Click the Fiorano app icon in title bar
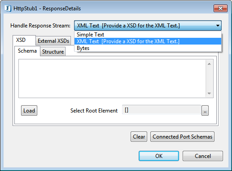 (x=8, y=9)
